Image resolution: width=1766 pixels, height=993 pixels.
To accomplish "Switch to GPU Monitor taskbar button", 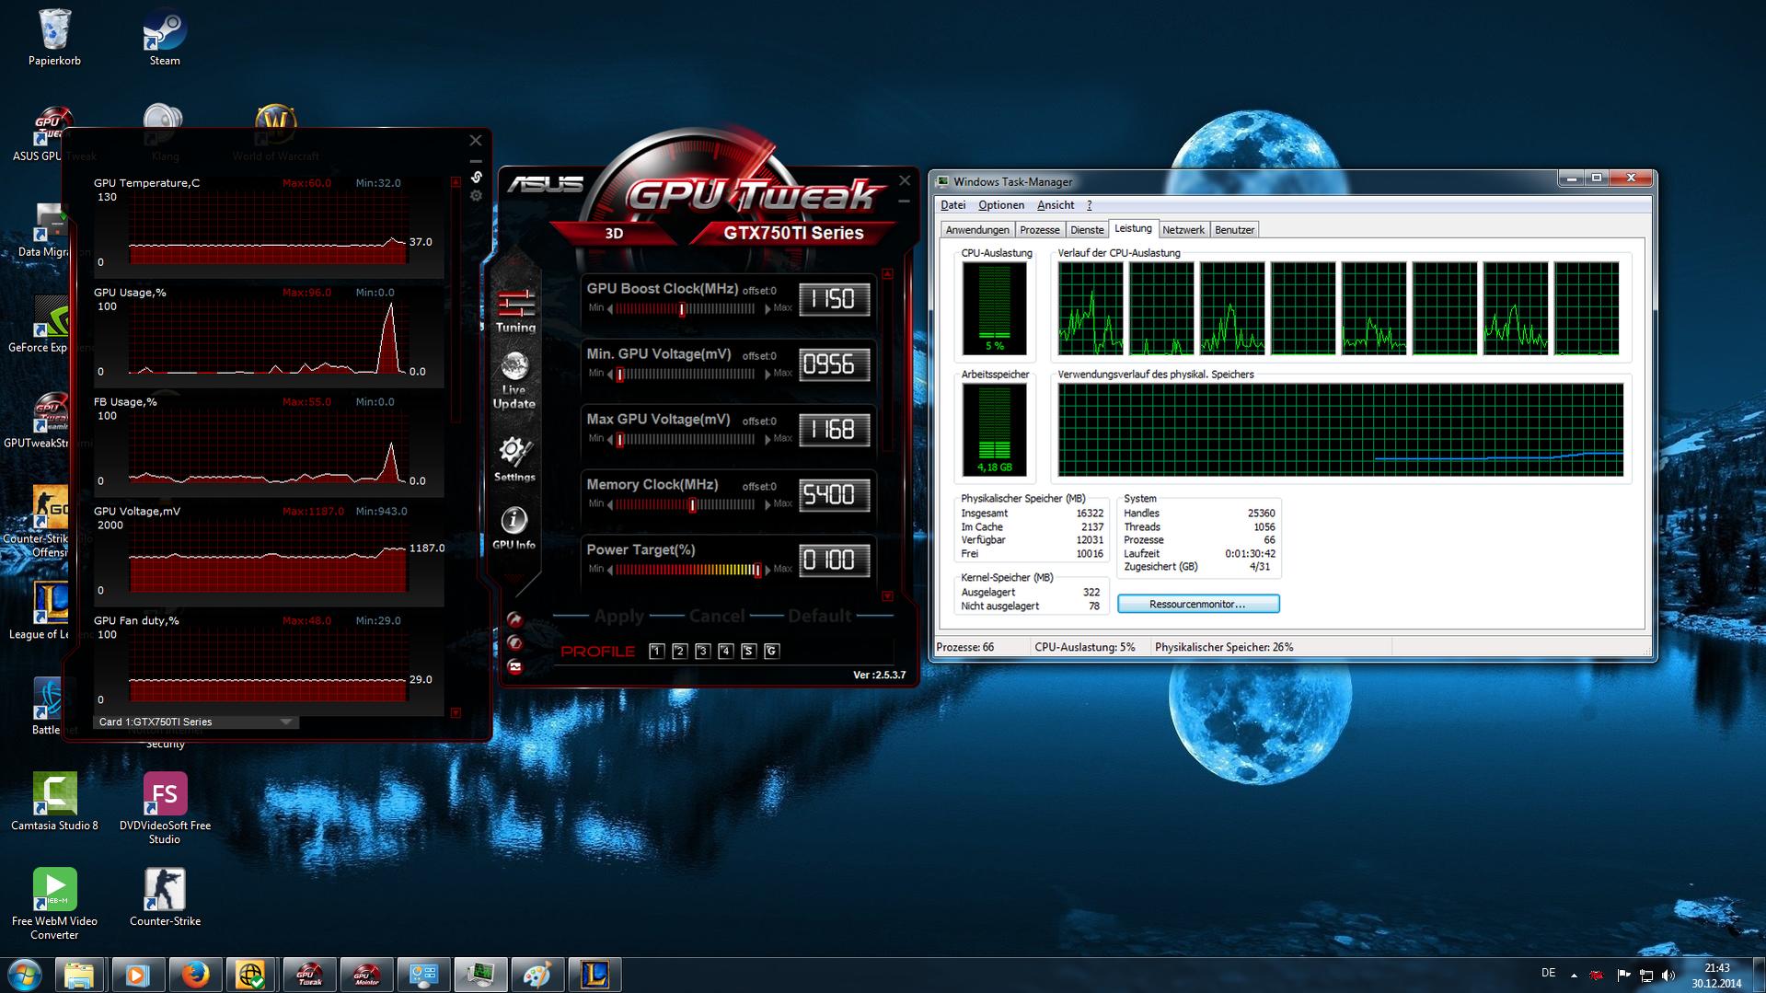I will [366, 975].
